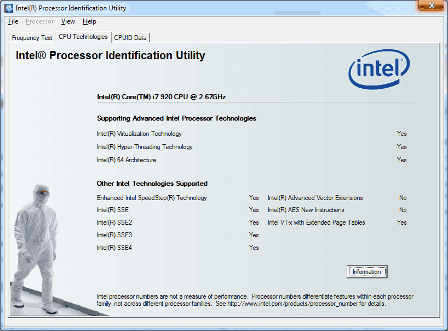
Task: Click the No value for Intel AES New Instructions
Action: [403, 210]
